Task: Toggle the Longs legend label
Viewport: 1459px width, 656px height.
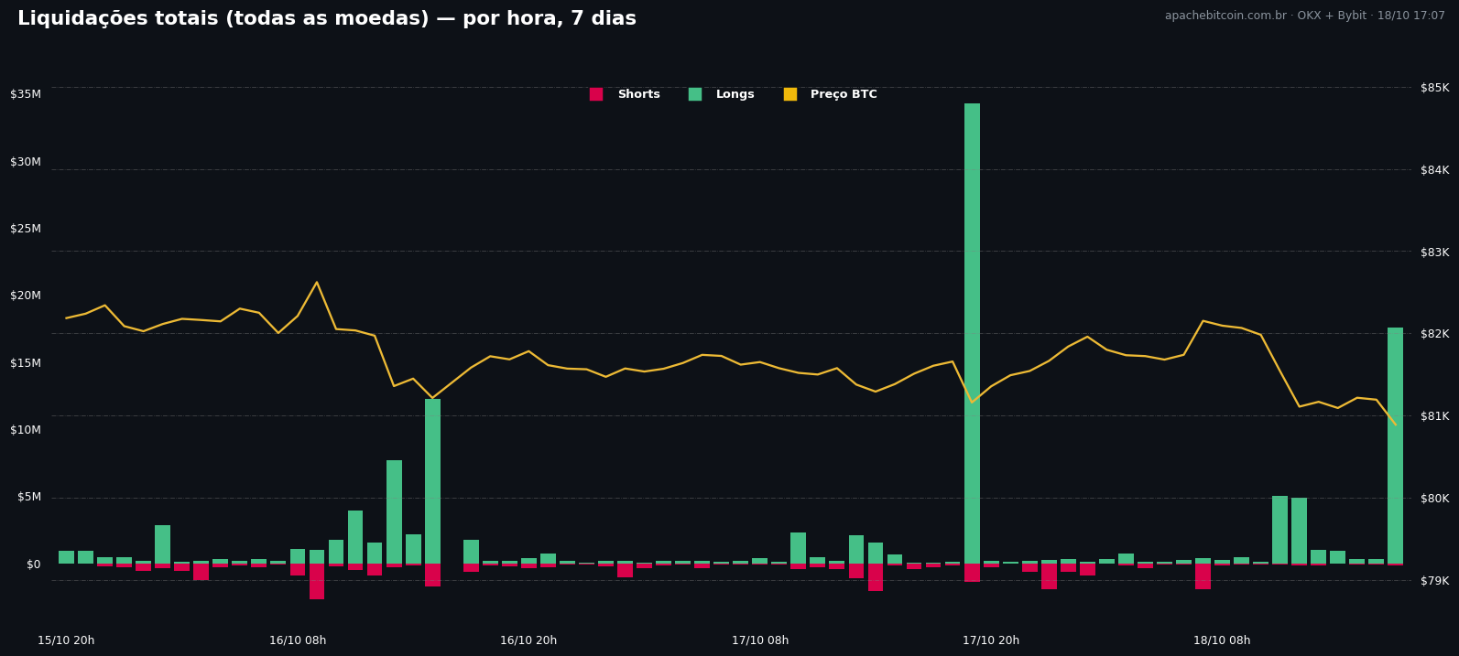Action: click(735, 94)
